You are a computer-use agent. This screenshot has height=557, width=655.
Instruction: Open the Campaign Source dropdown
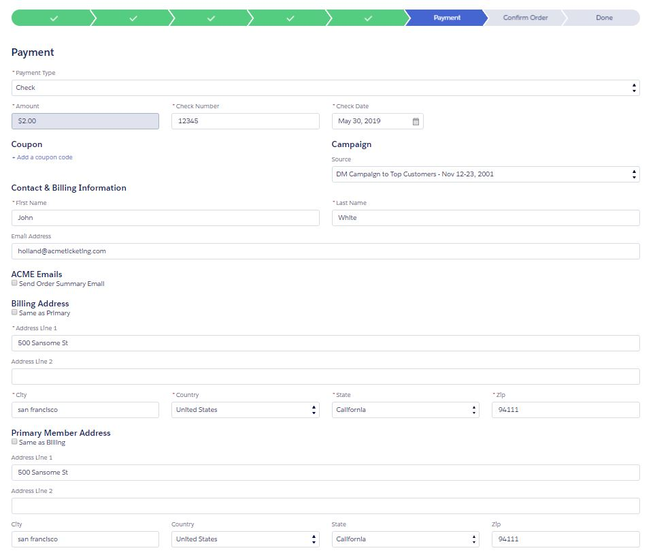(x=633, y=174)
